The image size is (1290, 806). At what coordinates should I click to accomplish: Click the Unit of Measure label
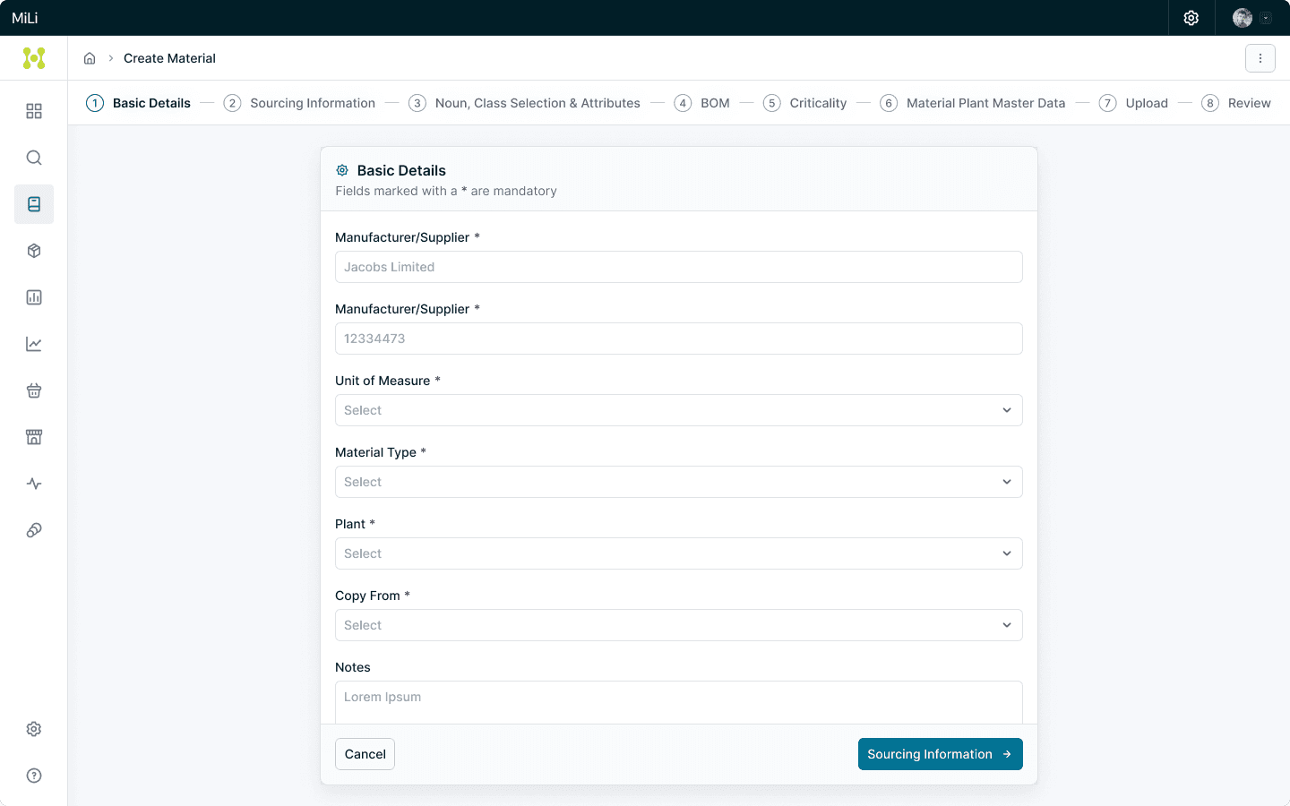tap(388, 381)
